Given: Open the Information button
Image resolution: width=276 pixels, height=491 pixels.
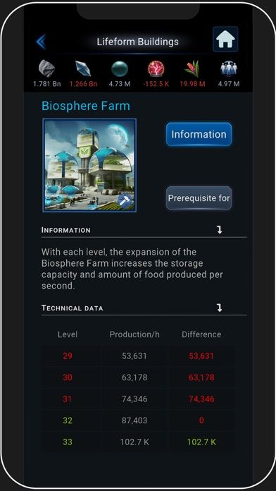Looking at the screenshot, I should click(199, 134).
